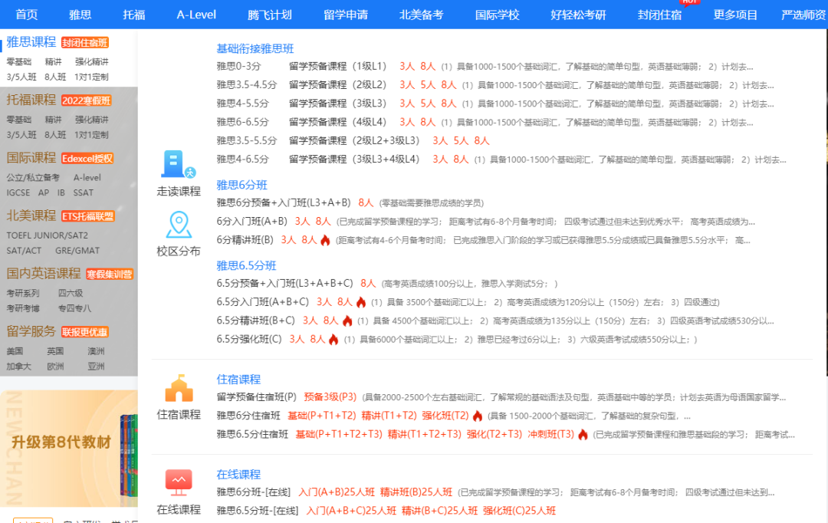Select 冲刺班(T3) under 雅思6.5分住宿班
The width and height of the screenshot is (828, 523).
pos(550,434)
